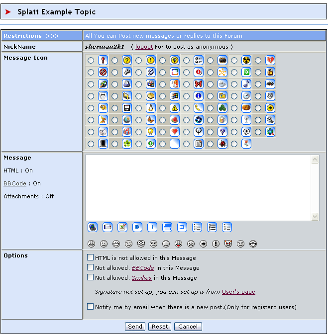This screenshot has width=328, height=334.
Task: Tick the Not allowed Smilies checkbox
Action: pos(90,277)
